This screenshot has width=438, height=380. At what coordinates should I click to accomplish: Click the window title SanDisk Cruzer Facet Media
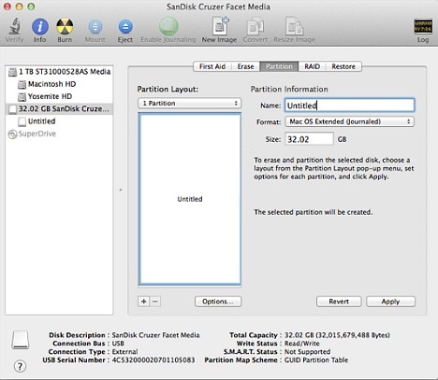[x=218, y=7]
